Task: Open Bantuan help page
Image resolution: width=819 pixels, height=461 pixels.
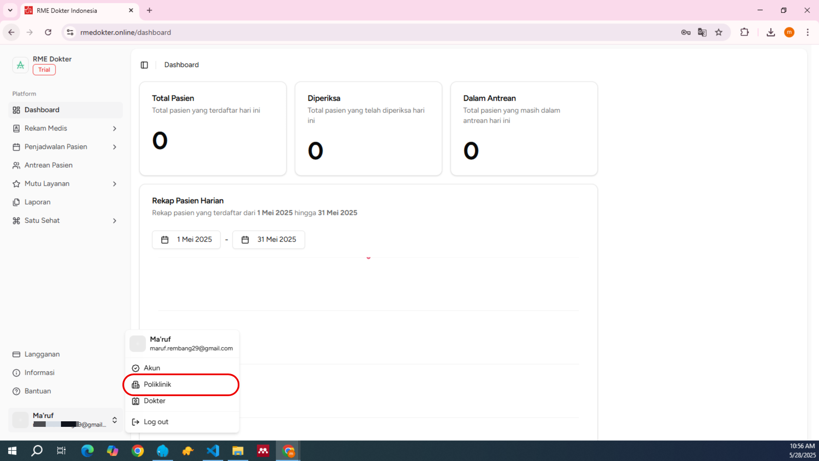Action: (x=38, y=391)
